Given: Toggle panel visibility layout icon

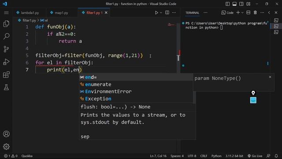Looking at the screenshot, I should tap(234, 4).
